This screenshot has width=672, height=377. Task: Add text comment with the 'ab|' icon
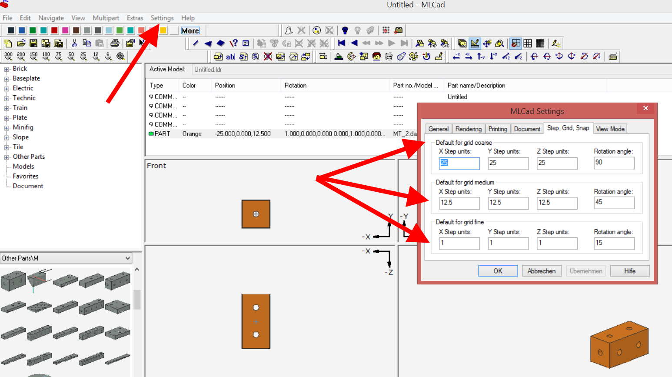coord(230,57)
